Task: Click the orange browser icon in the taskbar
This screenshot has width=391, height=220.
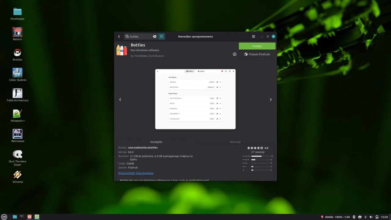Action: 30,217
